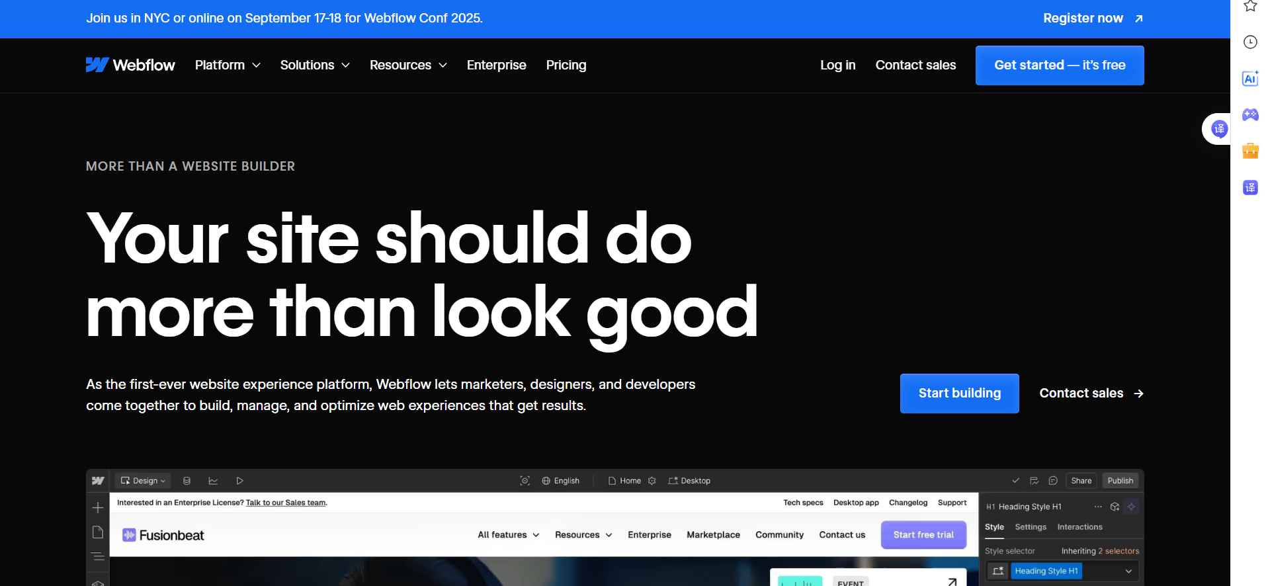
Task: Click Desktop app link
Action: tap(856, 503)
